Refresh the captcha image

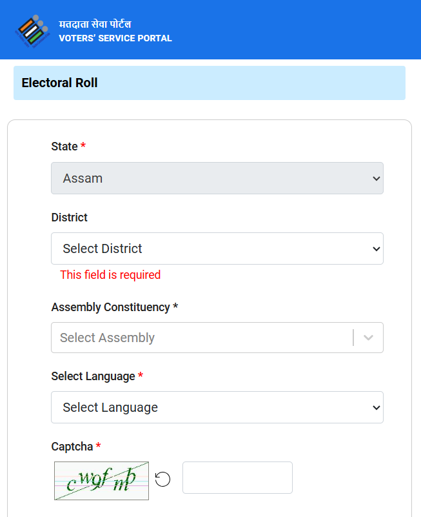coord(162,479)
